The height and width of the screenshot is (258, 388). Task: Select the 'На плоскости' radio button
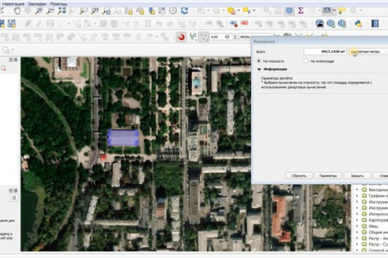pyautogui.click(x=259, y=61)
